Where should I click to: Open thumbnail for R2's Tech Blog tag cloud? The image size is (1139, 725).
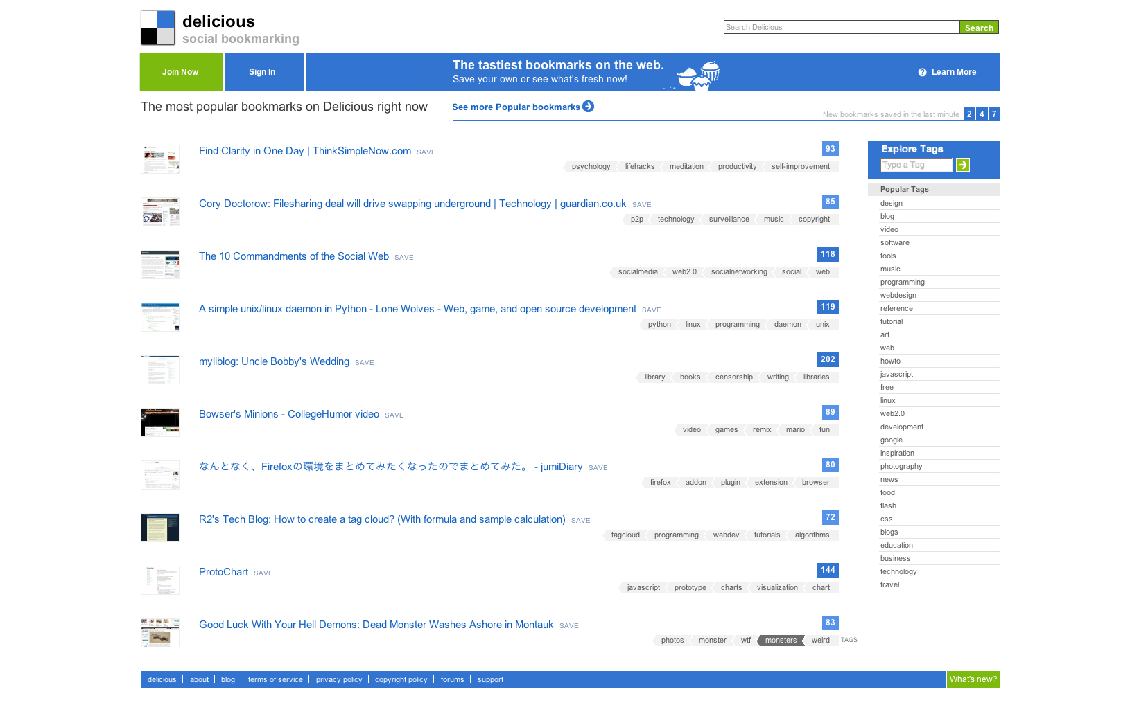tap(160, 528)
